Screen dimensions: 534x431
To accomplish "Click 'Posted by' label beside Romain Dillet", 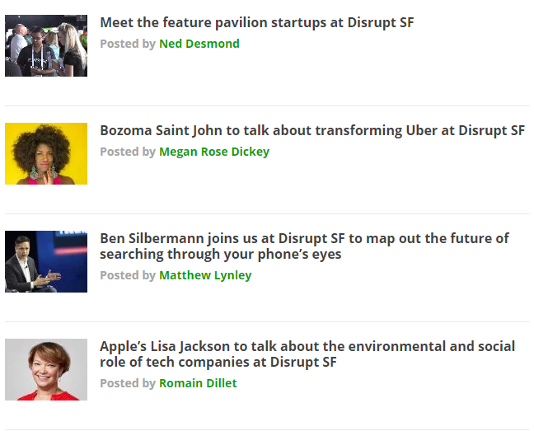I will pyautogui.click(x=128, y=383).
